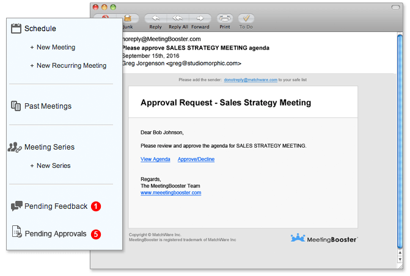The width and height of the screenshot is (410, 276).
Task: Open Meeting Series
Action: (x=49, y=147)
